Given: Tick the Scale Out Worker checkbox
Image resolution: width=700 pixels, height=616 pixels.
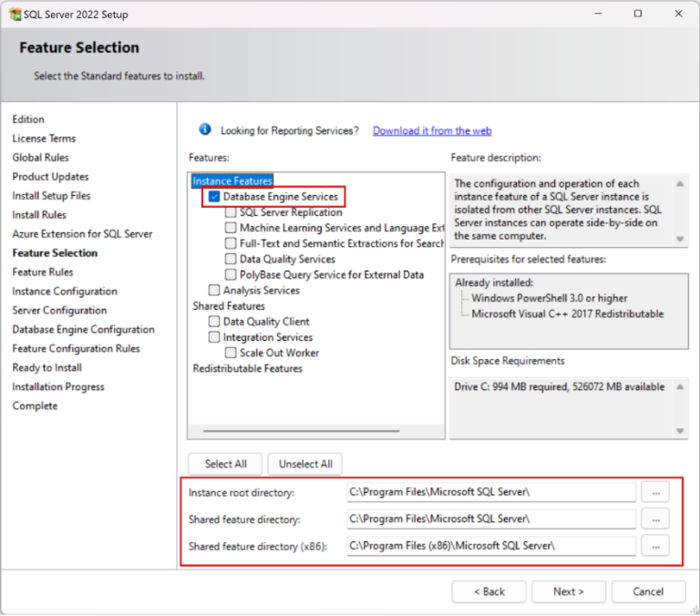Looking at the screenshot, I should [x=231, y=353].
